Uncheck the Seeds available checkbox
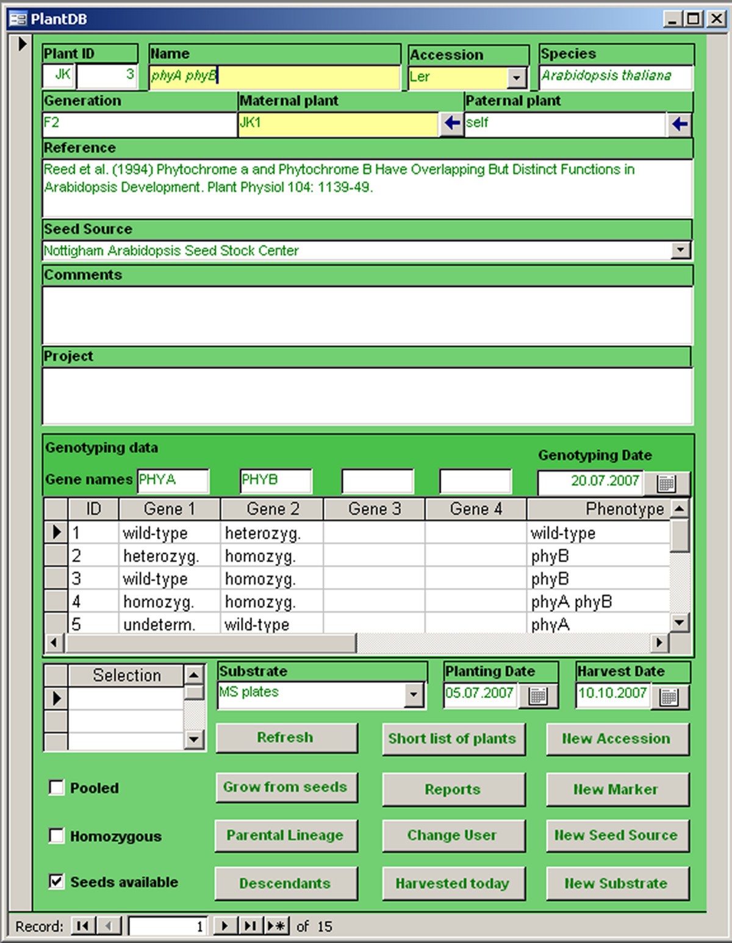The width and height of the screenshot is (732, 943). coord(57,881)
